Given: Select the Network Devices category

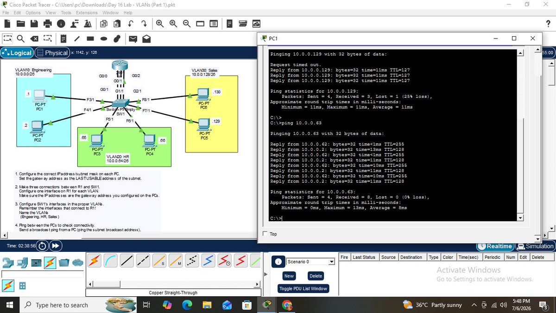Looking at the screenshot, I should click(9, 262).
